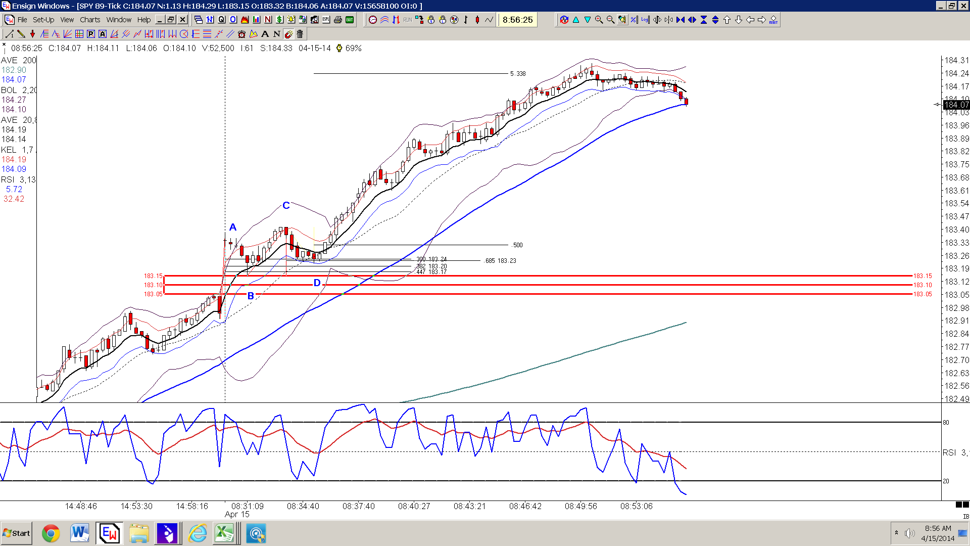Zoom in with magnifier plus icon
This screenshot has height=546, width=970.
coord(599,20)
